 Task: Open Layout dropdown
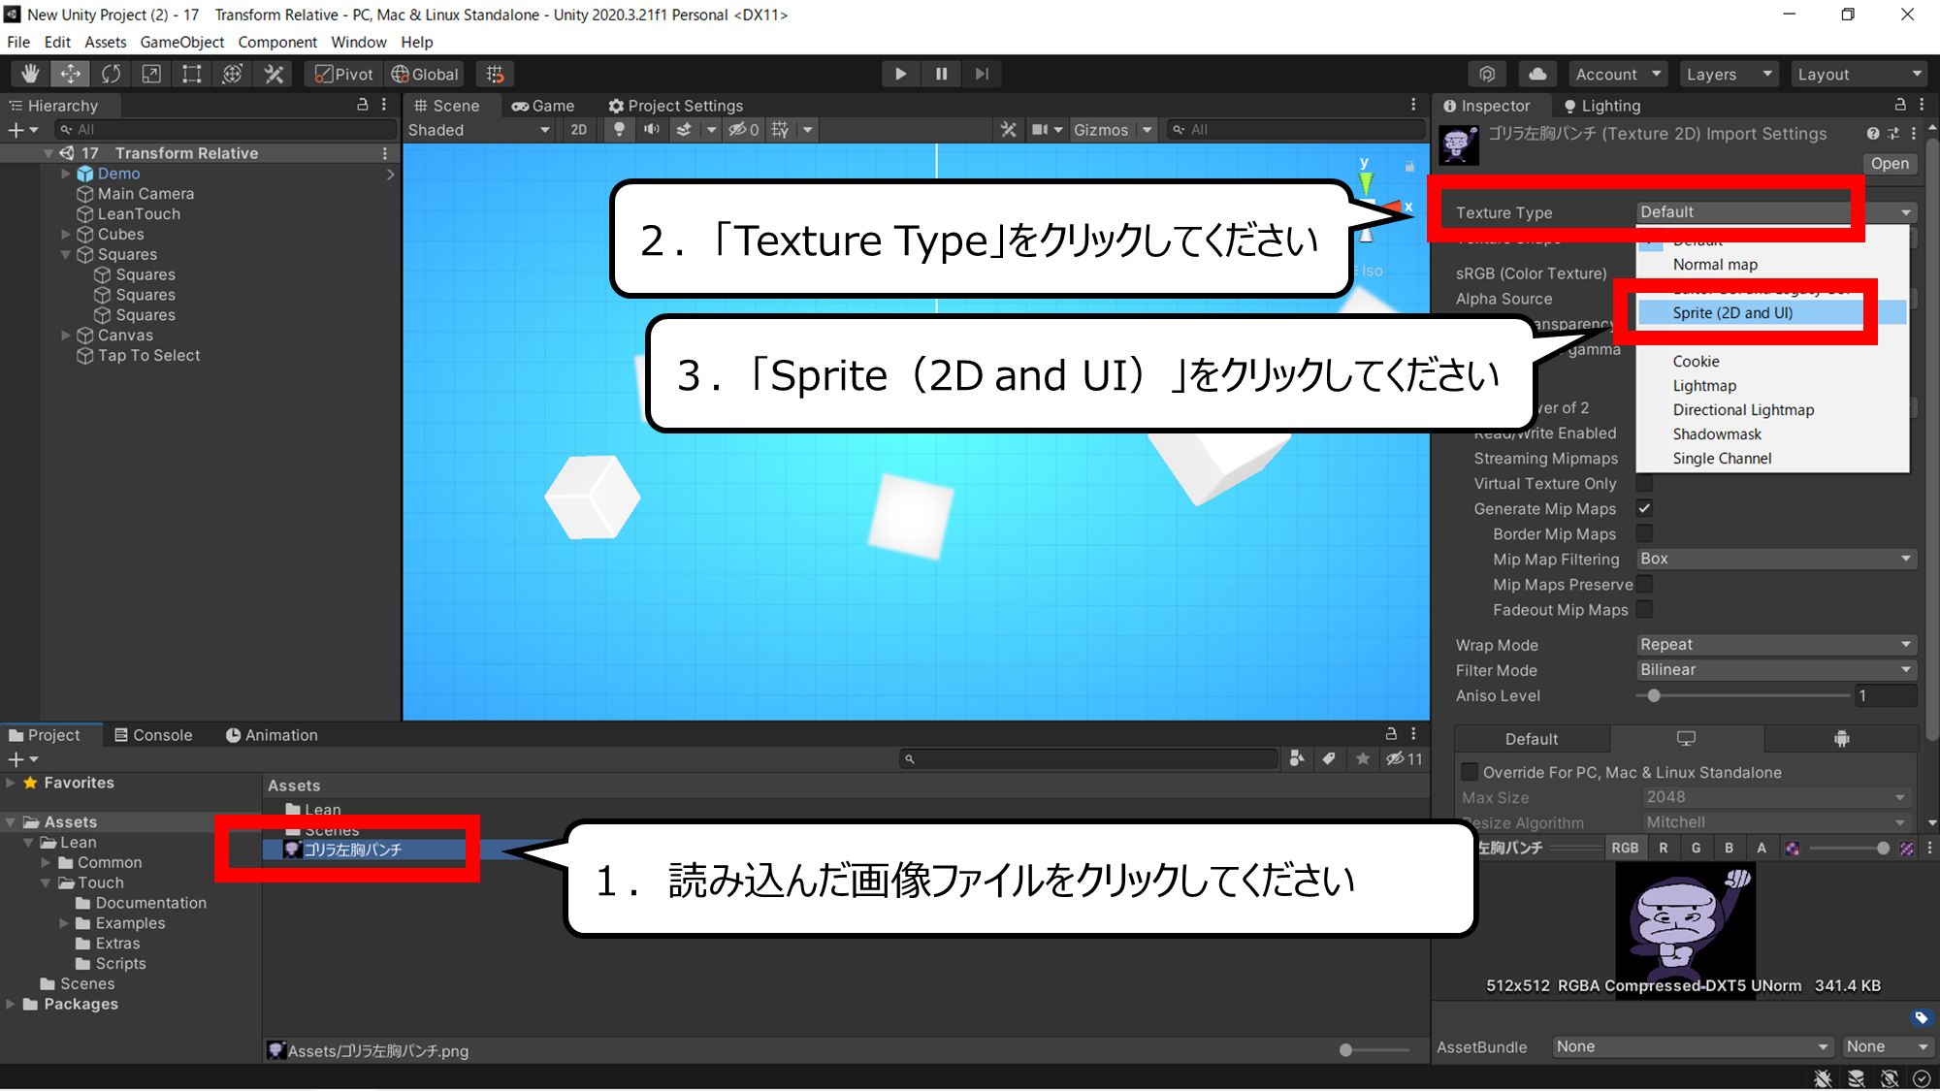click(x=1859, y=74)
